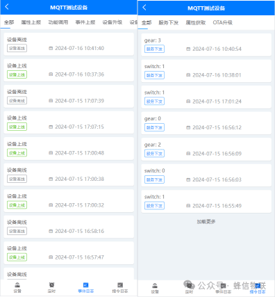
Task: Click the timestamp 2024-07-16 10:38:01
Action: pyautogui.click(x=217, y=75)
